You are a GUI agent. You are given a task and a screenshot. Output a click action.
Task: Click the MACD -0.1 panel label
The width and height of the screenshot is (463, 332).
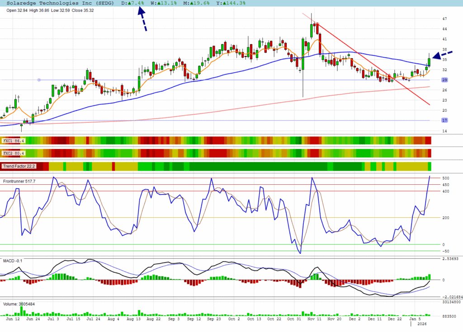12,261
